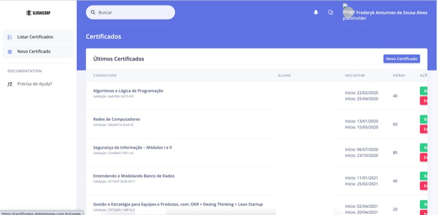Click the date Início: 25/02/2021
Image resolution: width=438 pixels, height=215 pixels.
tap(361, 184)
